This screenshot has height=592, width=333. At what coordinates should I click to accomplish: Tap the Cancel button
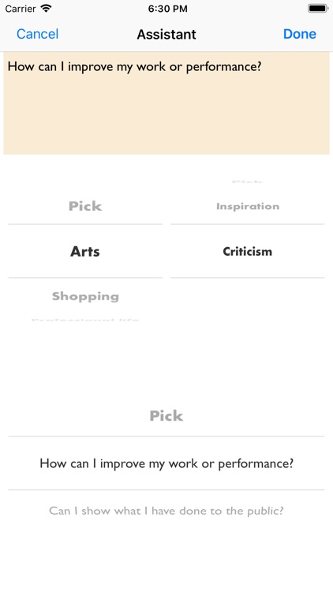coord(37,34)
